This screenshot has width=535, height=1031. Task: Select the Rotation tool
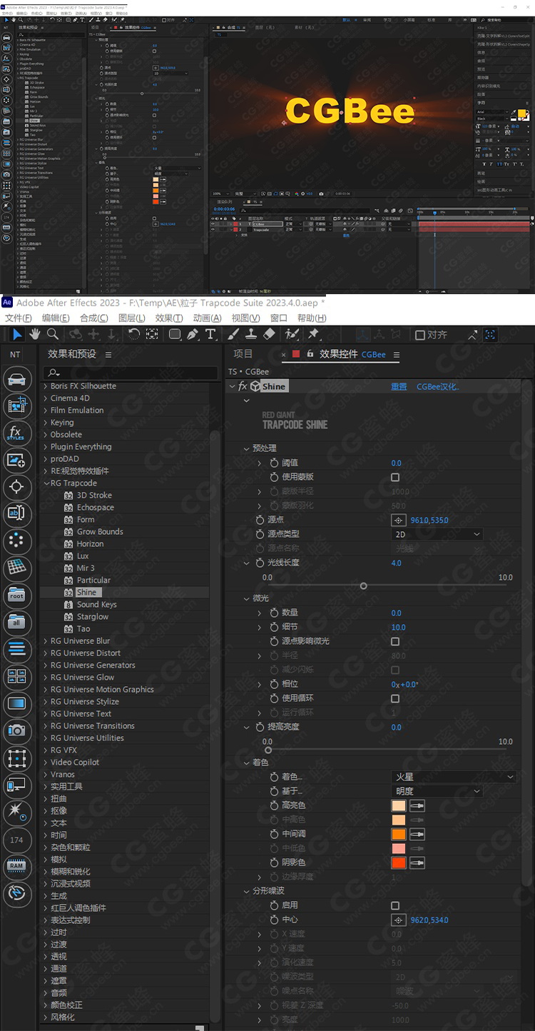[x=134, y=334]
